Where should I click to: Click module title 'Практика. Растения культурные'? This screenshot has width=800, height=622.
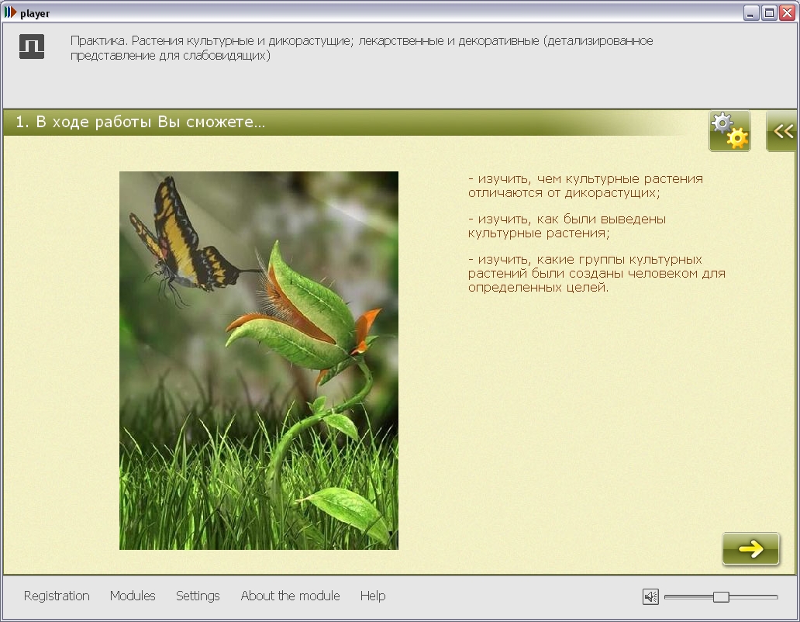(162, 41)
